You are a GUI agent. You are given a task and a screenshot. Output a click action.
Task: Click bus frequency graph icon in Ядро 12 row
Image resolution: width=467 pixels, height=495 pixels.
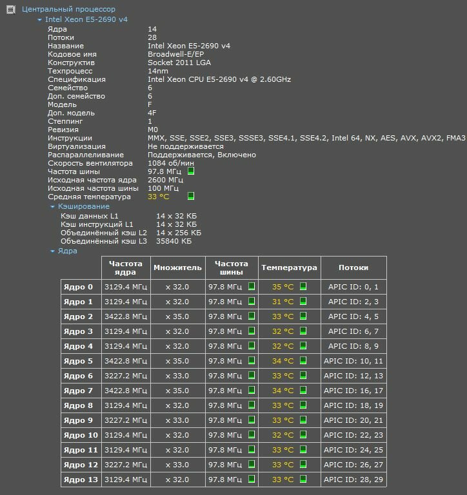pyautogui.click(x=252, y=464)
